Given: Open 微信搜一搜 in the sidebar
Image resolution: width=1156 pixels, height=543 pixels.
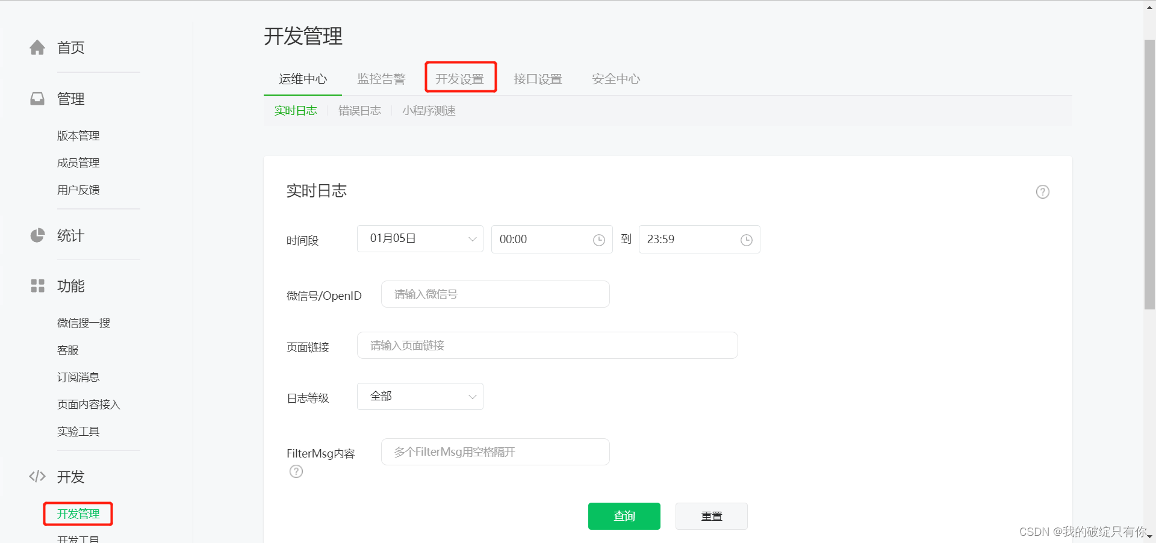Looking at the screenshot, I should [x=84, y=323].
